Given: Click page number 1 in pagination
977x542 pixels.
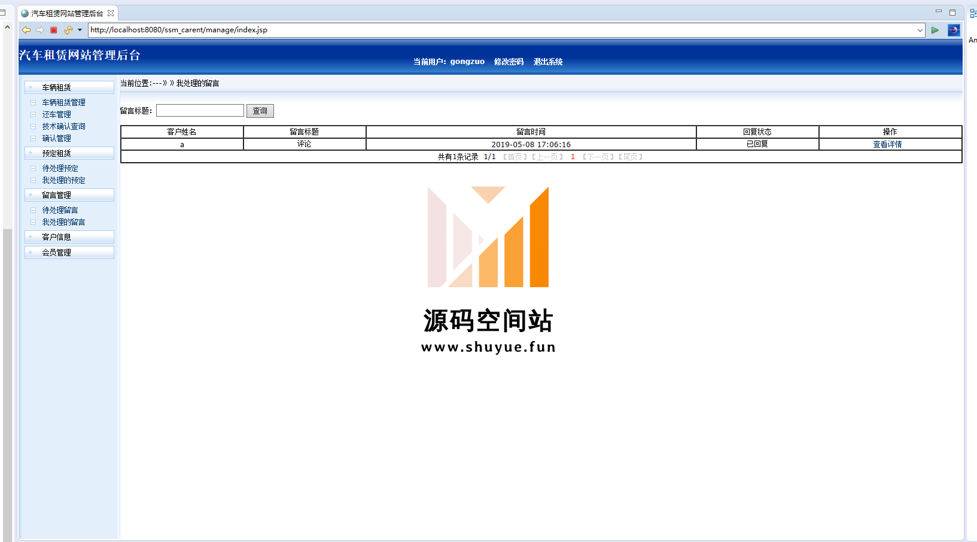Looking at the screenshot, I should (x=573, y=157).
